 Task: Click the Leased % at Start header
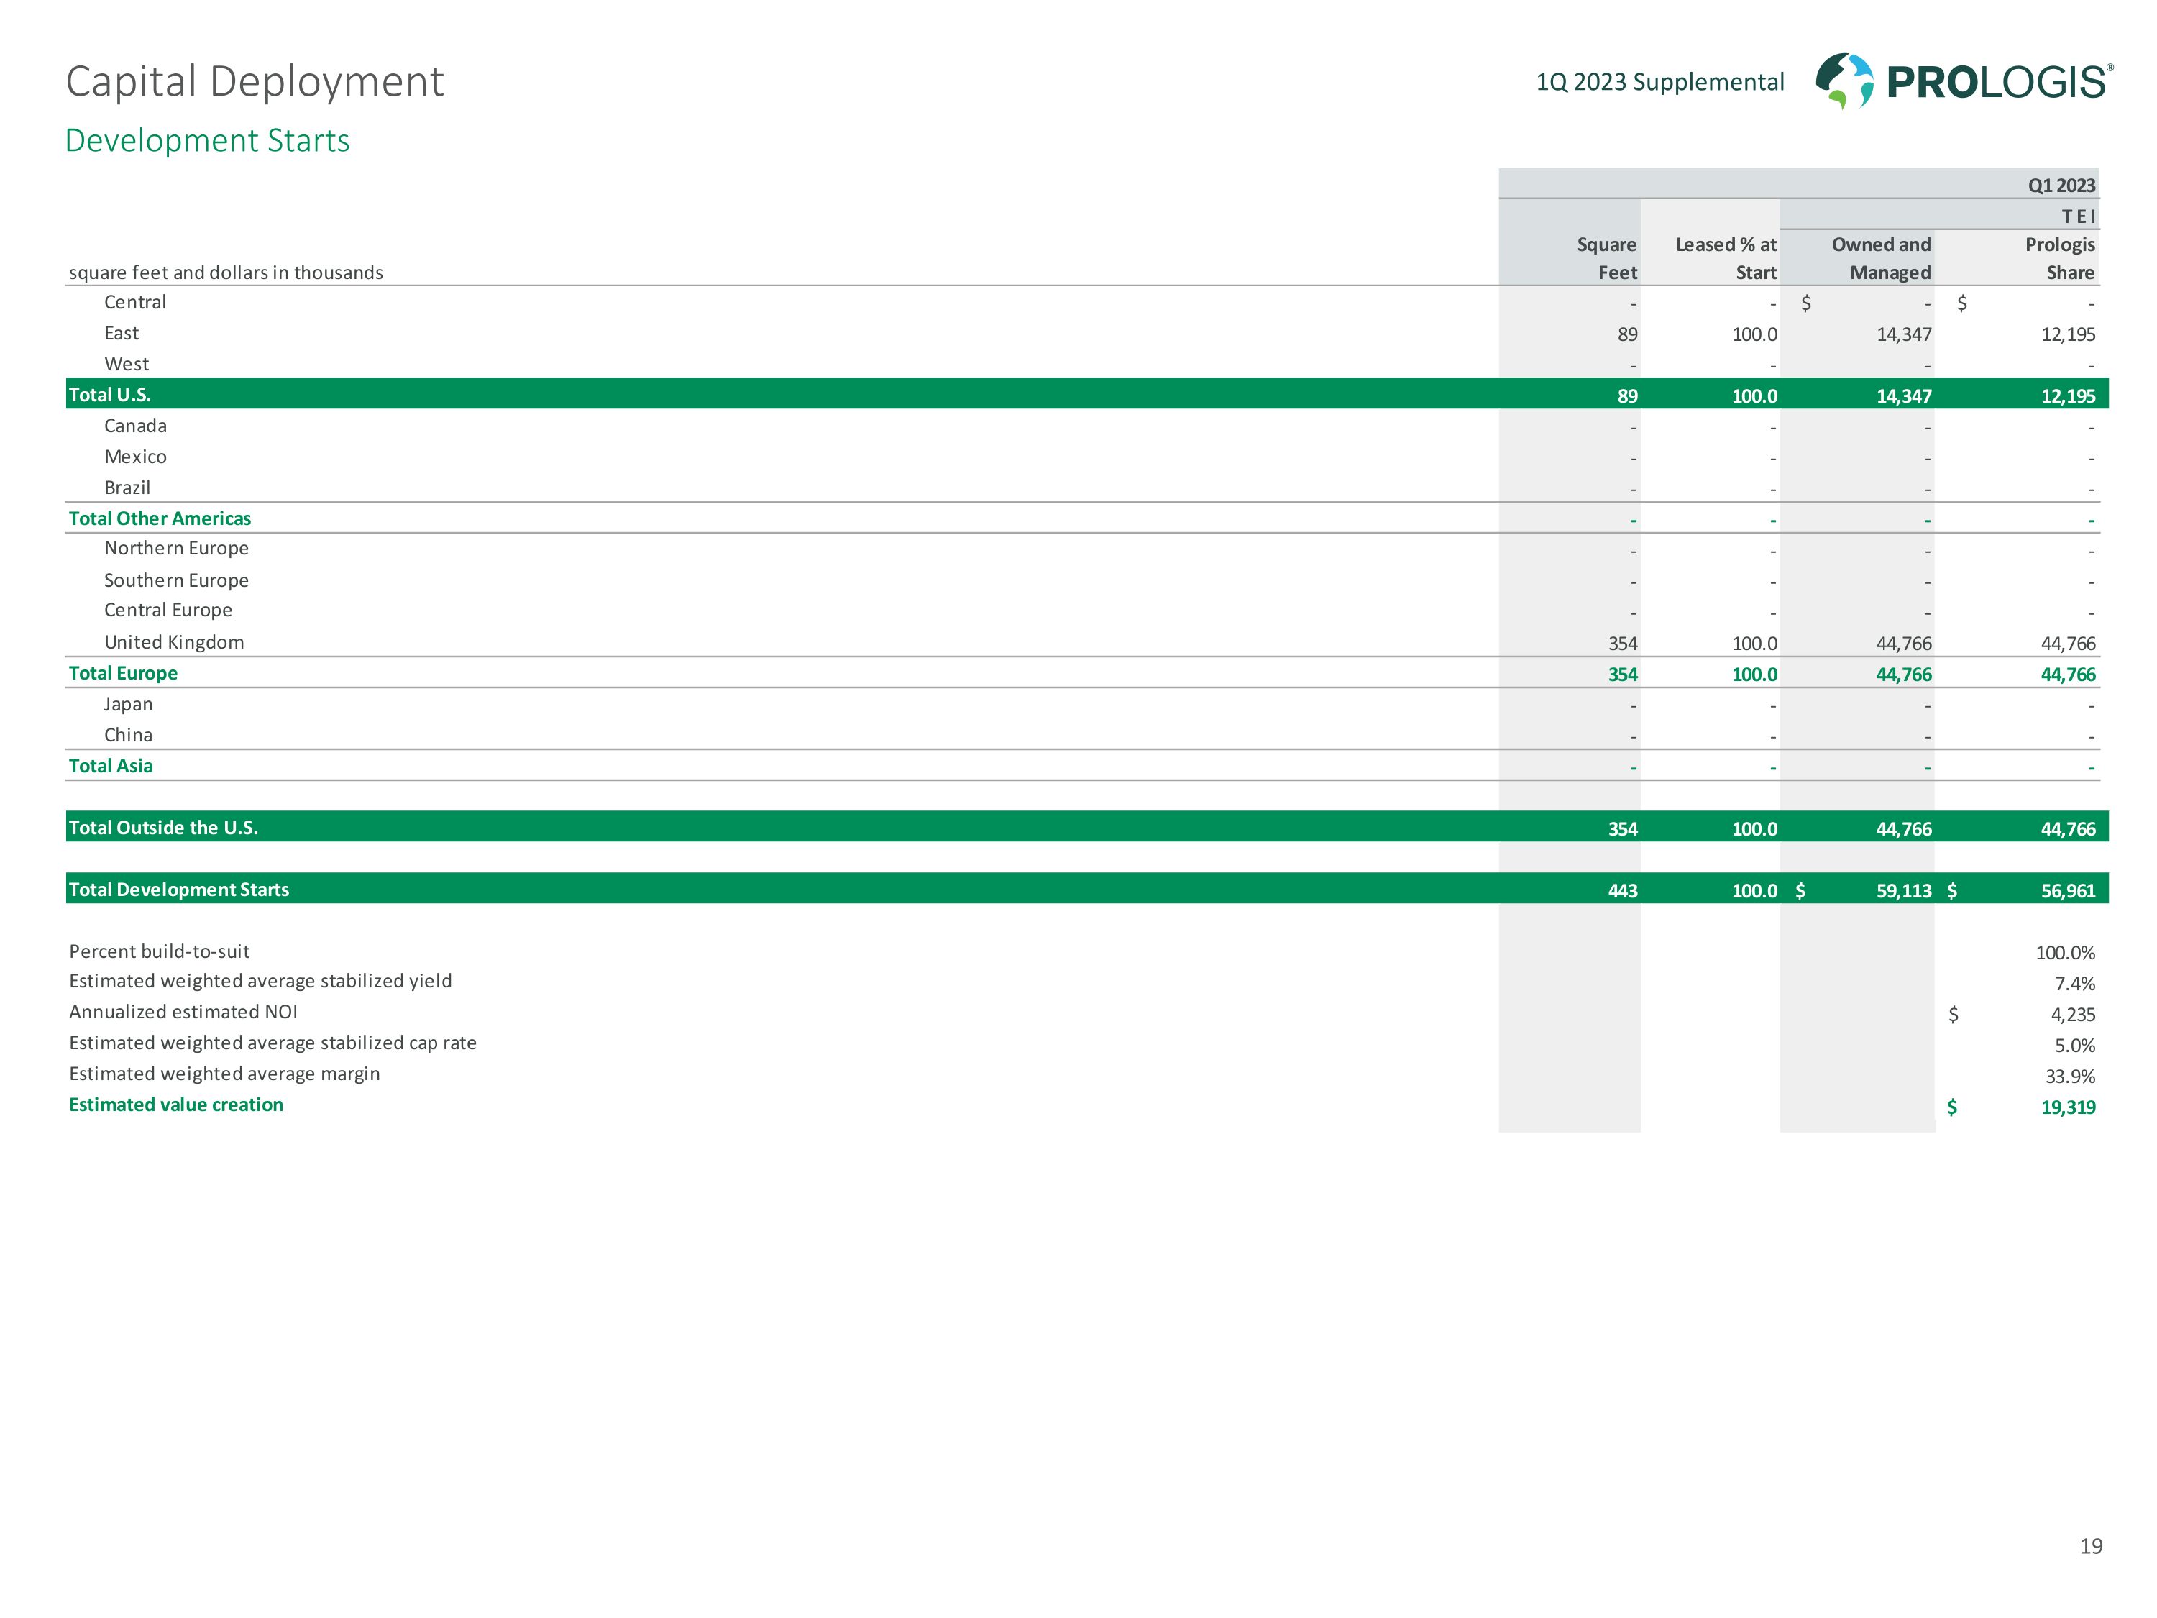(x=1725, y=258)
